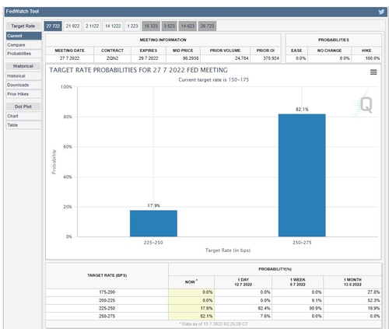Click the 225-250 target rate row label

point(107,309)
